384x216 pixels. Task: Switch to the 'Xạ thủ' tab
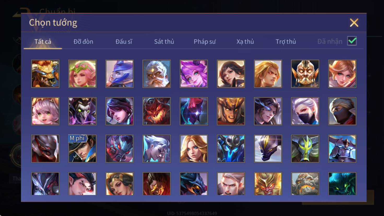click(x=245, y=42)
